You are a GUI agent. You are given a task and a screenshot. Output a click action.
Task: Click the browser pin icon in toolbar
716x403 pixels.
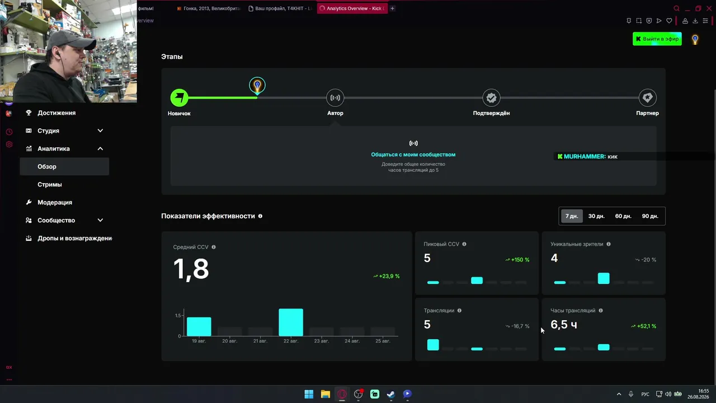pos(629,21)
